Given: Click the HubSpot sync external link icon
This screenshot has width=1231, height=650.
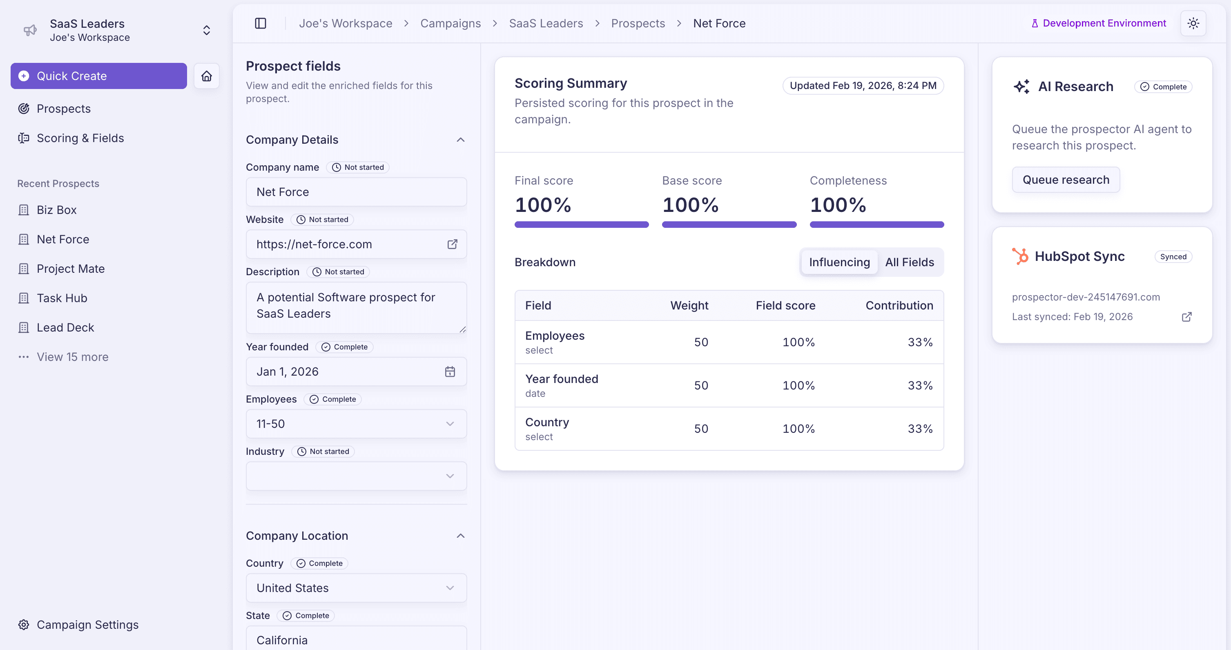Looking at the screenshot, I should tap(1187, 317).
